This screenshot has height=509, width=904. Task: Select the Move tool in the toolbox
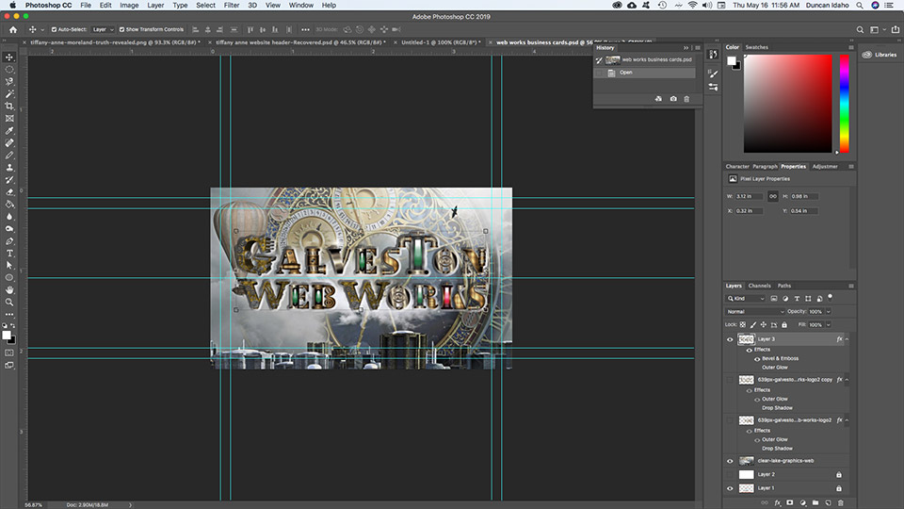pos(9,57)
